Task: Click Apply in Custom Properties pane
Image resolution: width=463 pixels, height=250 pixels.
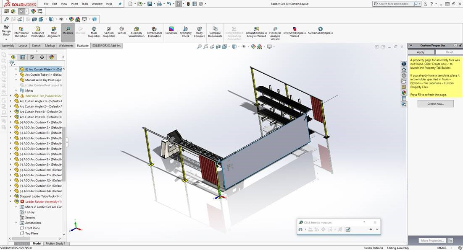Action: [421, 52]
